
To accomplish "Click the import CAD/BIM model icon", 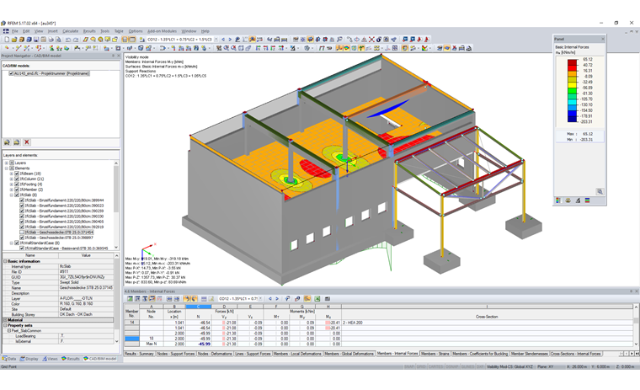I will tap(7, 142).
